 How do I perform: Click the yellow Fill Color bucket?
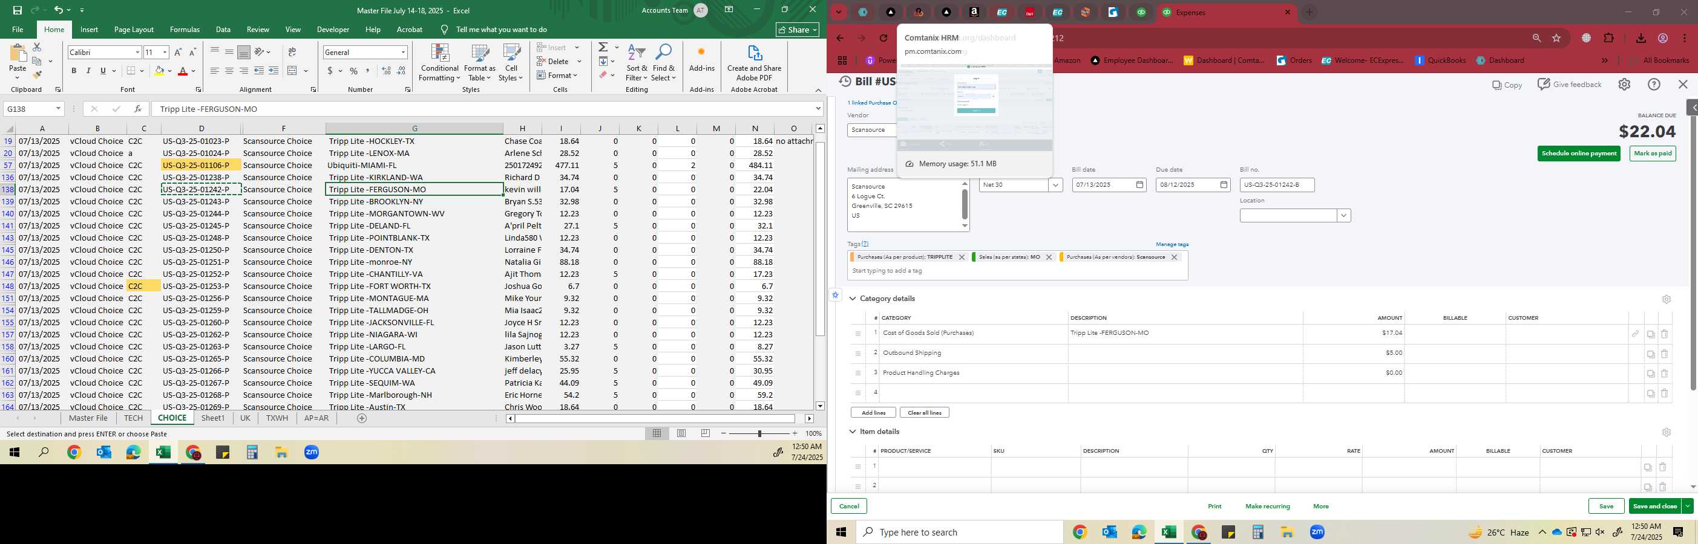pyautogui.click(x=159, y=71)
